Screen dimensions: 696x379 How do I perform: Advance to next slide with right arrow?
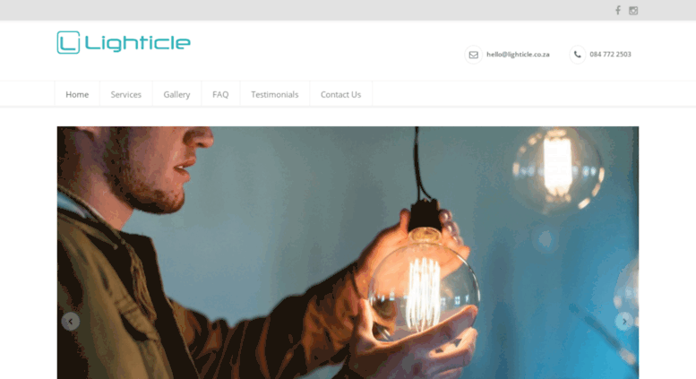point(624,322)
